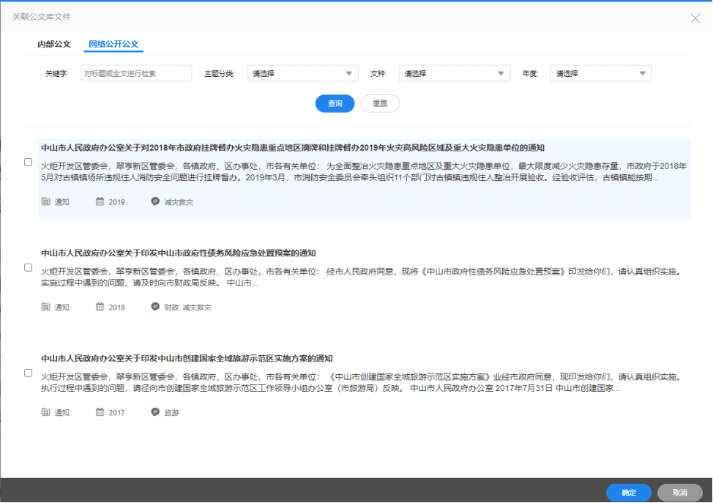The image size is (713, 503).
Task: Click the year 2017 label
Action: click(116, 412)
